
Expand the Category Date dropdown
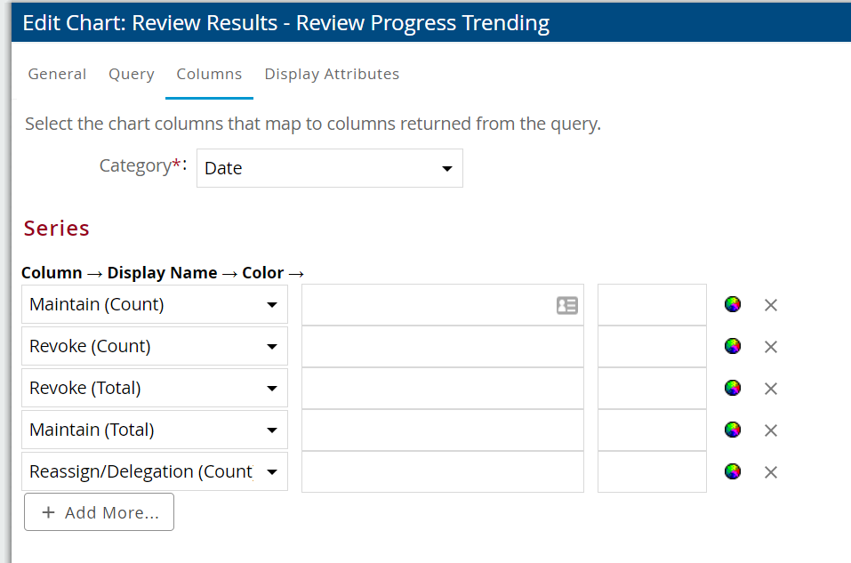(329, 168)
